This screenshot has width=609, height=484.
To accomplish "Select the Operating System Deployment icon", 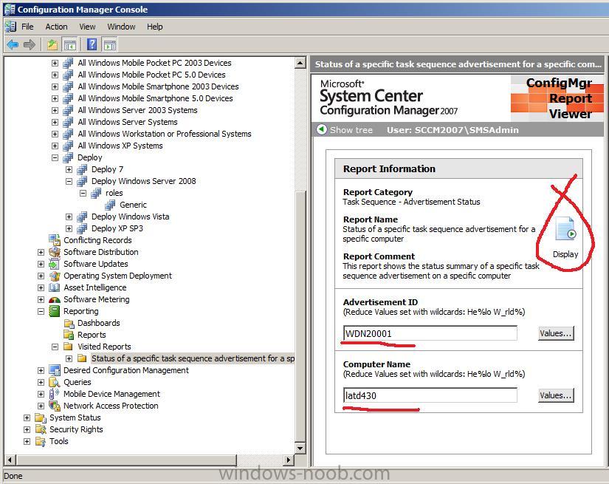I will coord(55,276).
